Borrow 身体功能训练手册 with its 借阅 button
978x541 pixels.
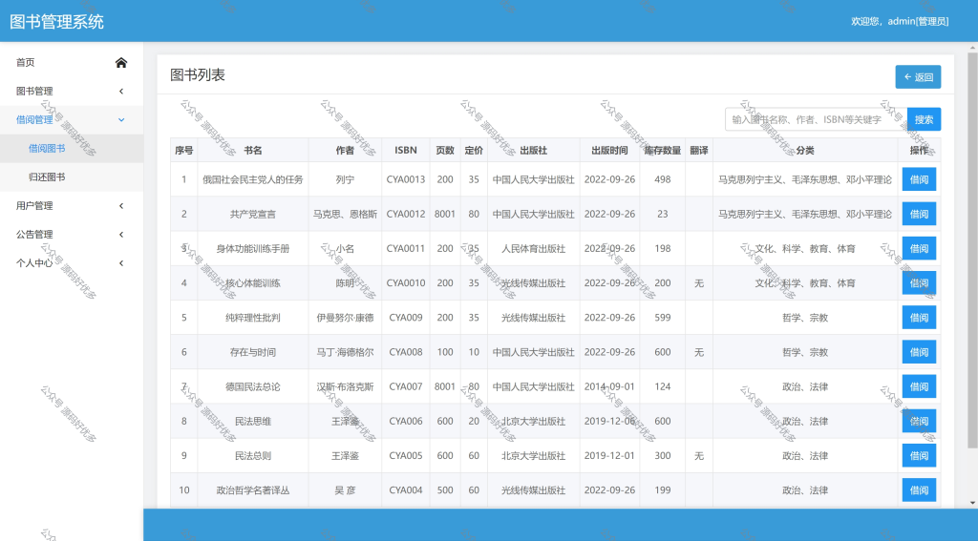click(919, 249)
